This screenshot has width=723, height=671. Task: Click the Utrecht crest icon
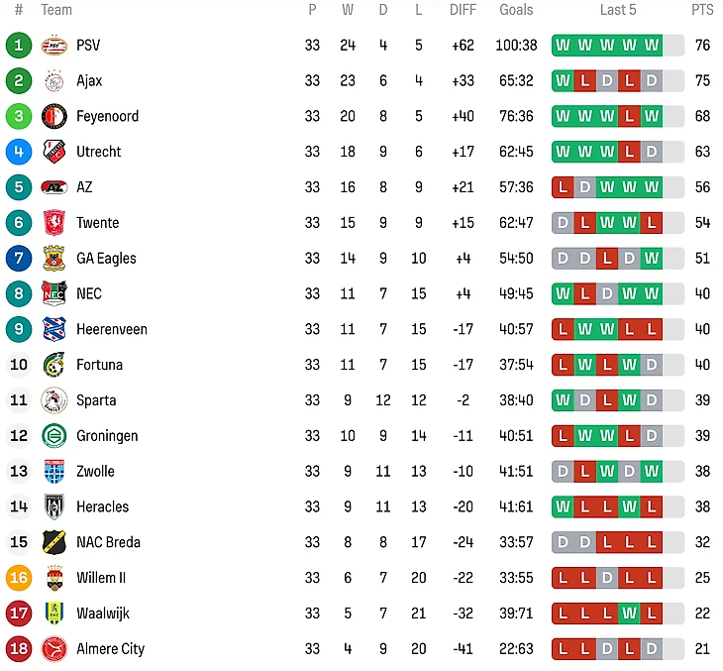point(53,152)
